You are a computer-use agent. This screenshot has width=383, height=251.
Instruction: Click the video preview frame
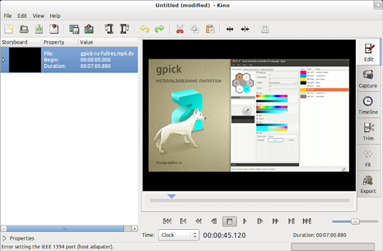249,116
